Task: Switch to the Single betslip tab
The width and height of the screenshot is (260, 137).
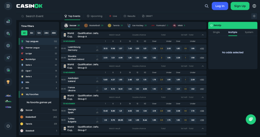Action: click(216, 32)
